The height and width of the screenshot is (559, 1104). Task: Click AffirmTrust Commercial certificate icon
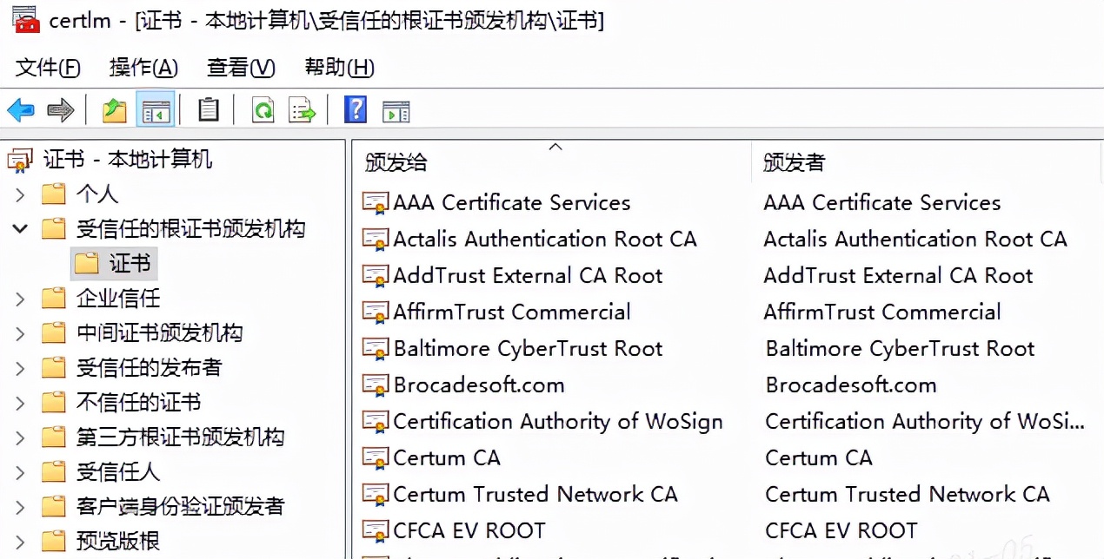point(375,312)
